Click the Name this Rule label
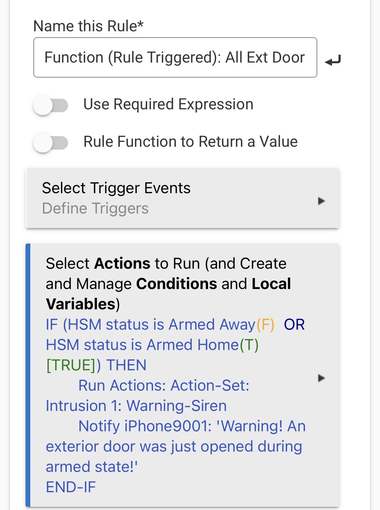Screen dimensions: 380x510 (88, 26)
